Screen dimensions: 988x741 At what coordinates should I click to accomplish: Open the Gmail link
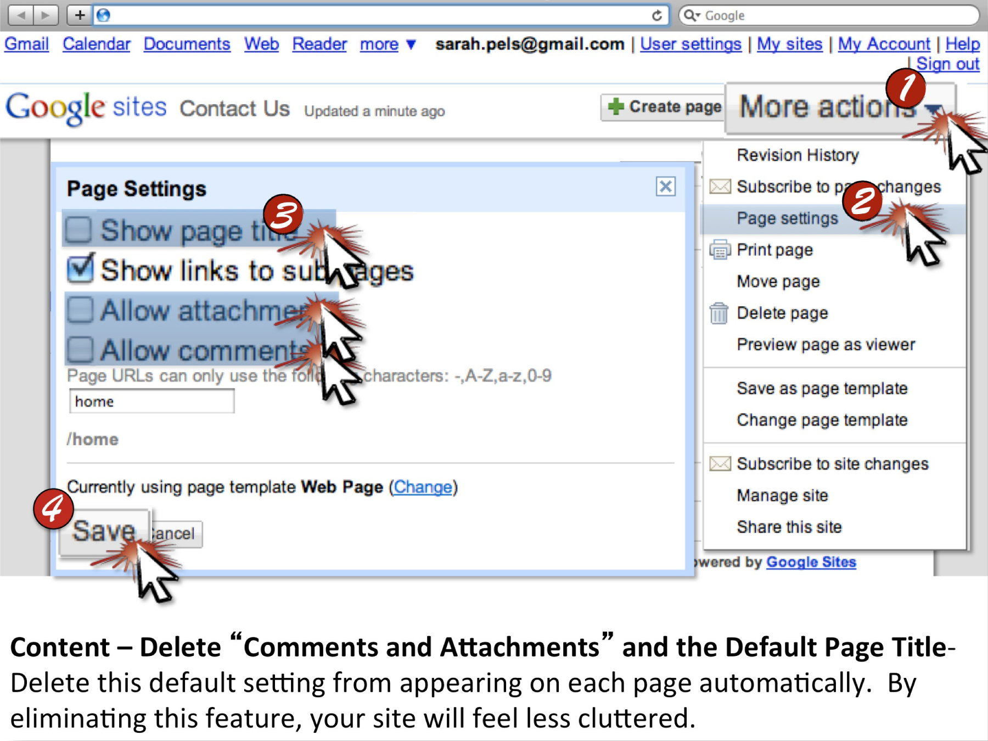(x=26, y=44)
